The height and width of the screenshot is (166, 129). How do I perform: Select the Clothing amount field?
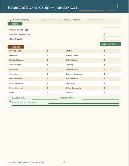(111, 65)
